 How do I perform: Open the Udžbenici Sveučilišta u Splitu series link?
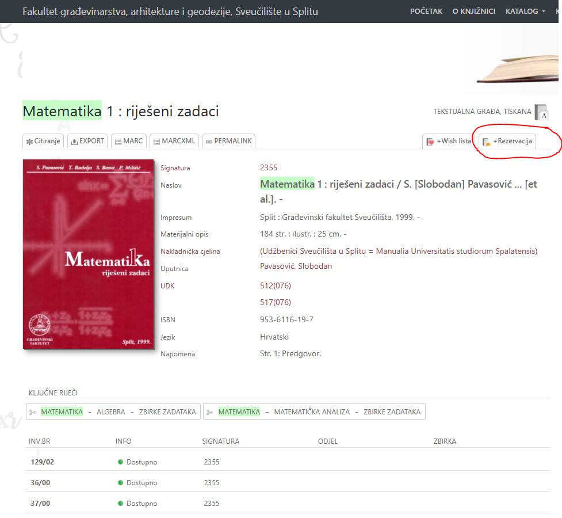tap(398, 251)
